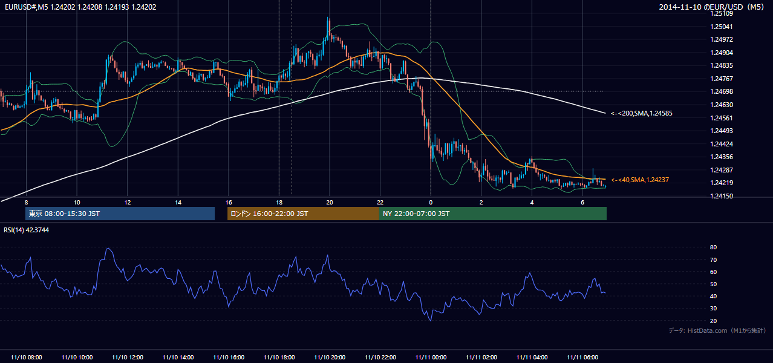773x363 pixels.
Task: Select the Tokyo 08:00-15:30 JST session bar
Action: (120, 214)
